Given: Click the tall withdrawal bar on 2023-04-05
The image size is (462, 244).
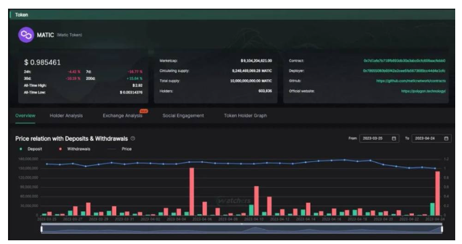Looking at the screenshot, I should pos(192,191).
